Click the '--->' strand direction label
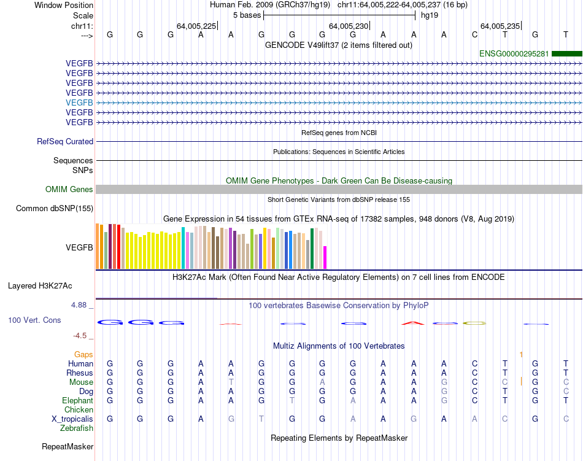The height and width of the screenshot is (461, 583). [x=87, y=36]
